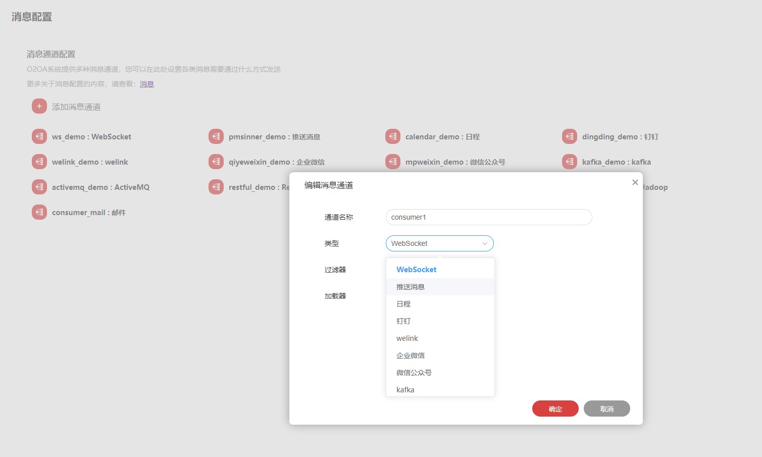Screen dimensions: 762x457
Task: Click the kafka_demo channel icon
Action: coord(570,162)
